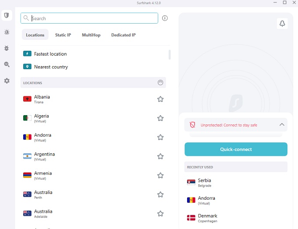
Task: Click the Nearest country pin icon
Action: (27, 67)
